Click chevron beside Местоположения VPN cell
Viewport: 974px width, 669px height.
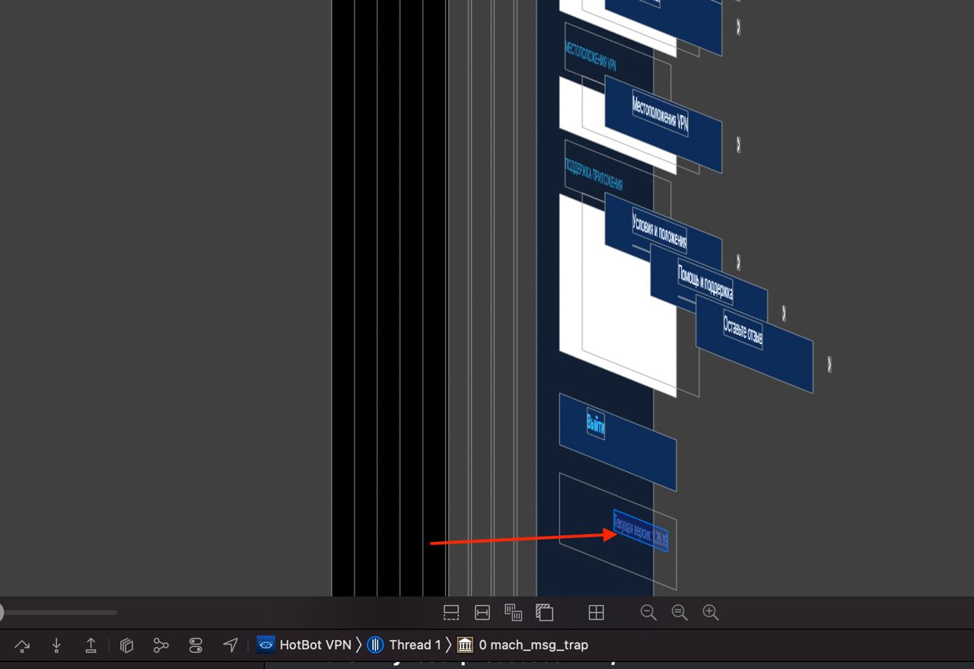pos(738,144)
